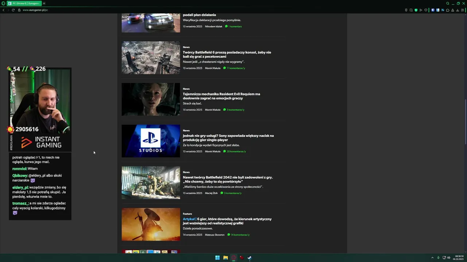Open the 7TV extension icon
Screen dimensions: 467x262
click(x=443, y=10)
